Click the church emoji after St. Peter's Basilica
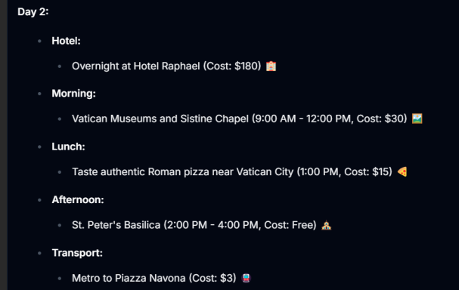 coord(326,225)
